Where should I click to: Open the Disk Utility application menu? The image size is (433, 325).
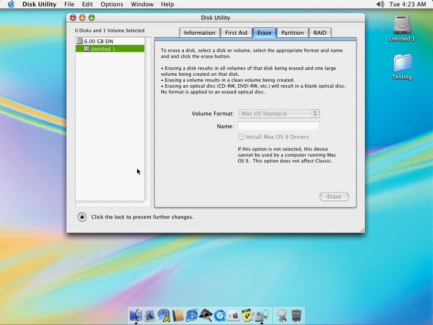pos(39,4)
